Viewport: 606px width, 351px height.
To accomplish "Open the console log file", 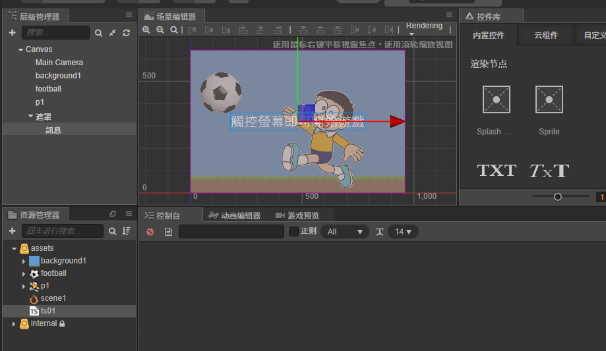I will point(168,232).
